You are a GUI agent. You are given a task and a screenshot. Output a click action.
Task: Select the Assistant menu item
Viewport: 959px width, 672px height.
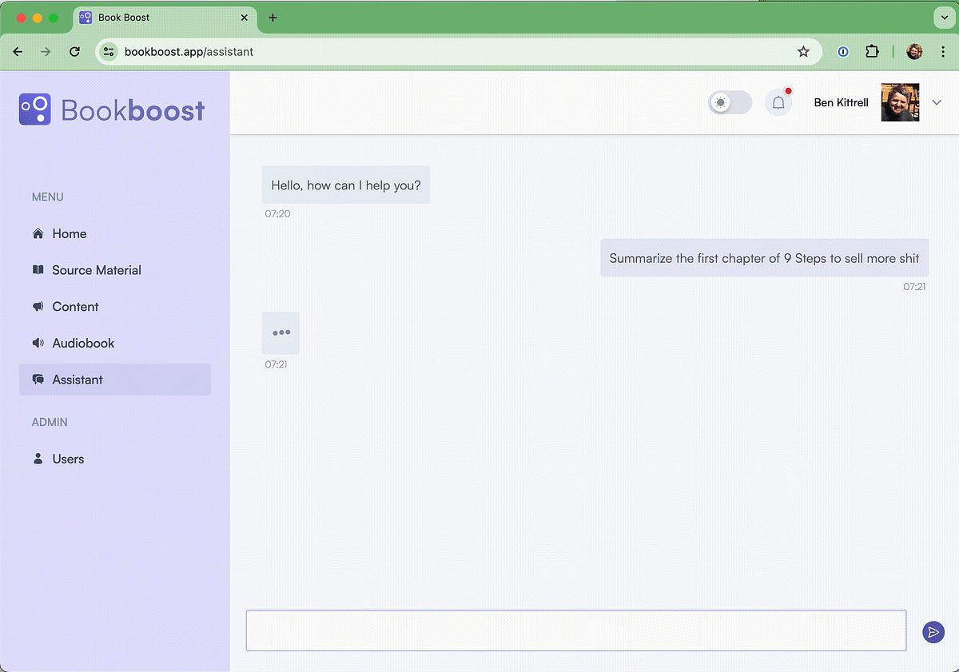click(x=115, y=380)
